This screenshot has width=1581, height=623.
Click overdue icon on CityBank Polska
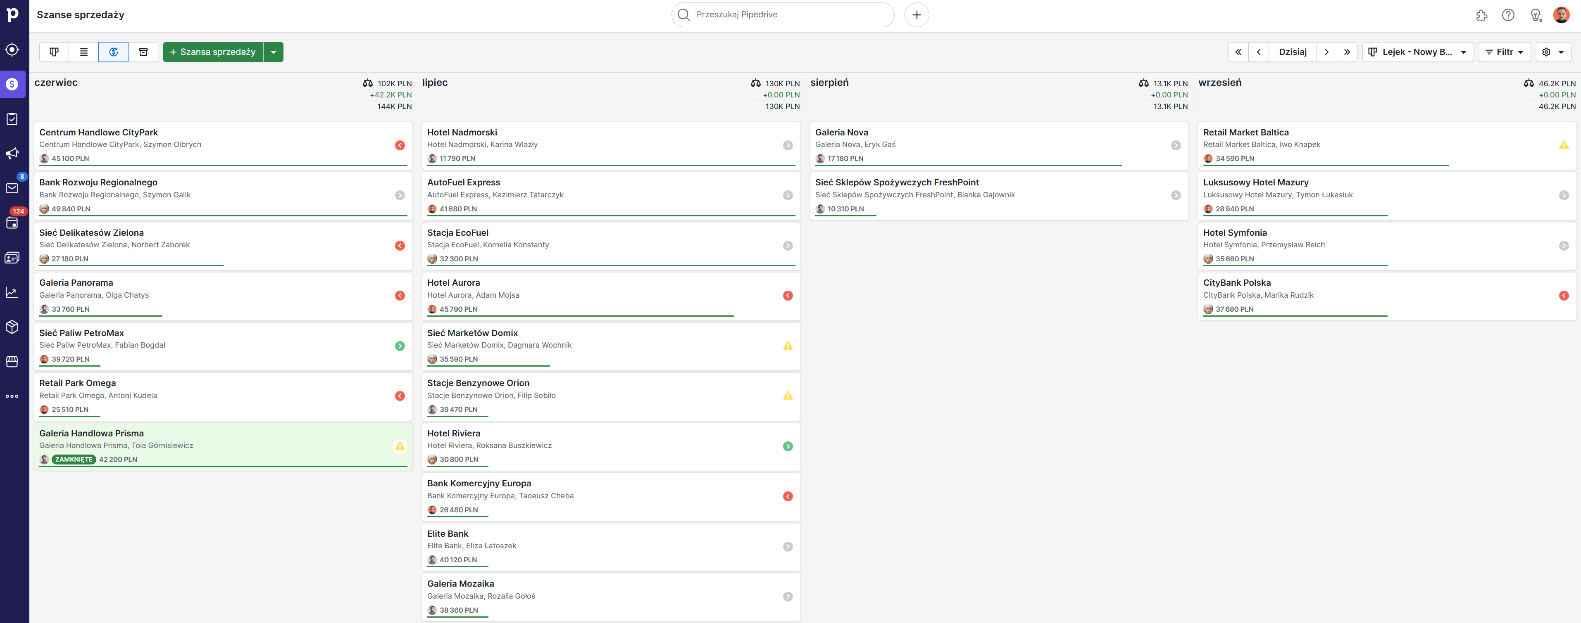tap(1564, 296)
